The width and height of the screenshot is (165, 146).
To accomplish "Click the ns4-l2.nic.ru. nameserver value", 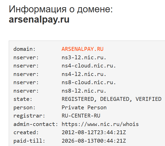I will tap(84, 74).
